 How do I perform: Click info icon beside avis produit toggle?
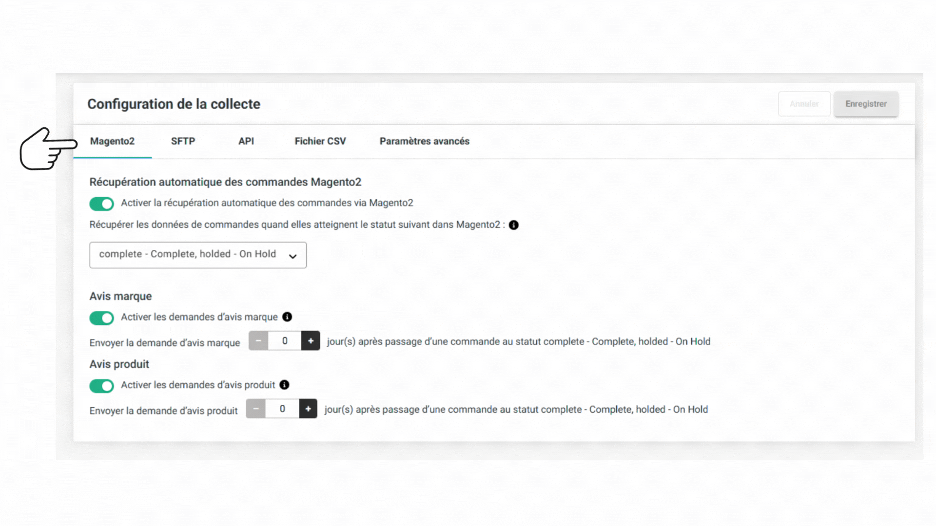tap(284, 385)
